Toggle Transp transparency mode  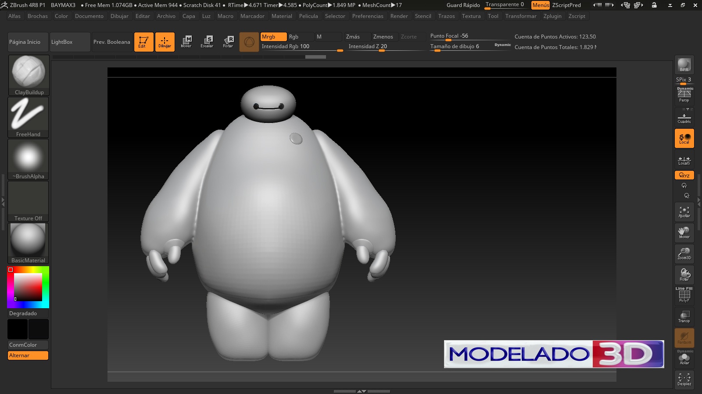click(684, 317)
